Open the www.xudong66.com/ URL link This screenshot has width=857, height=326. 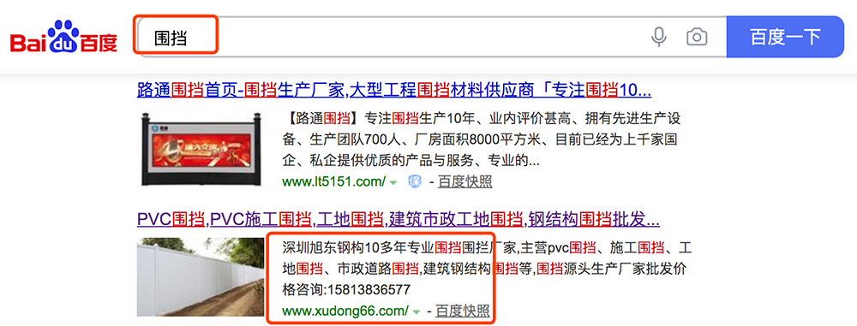345,311
